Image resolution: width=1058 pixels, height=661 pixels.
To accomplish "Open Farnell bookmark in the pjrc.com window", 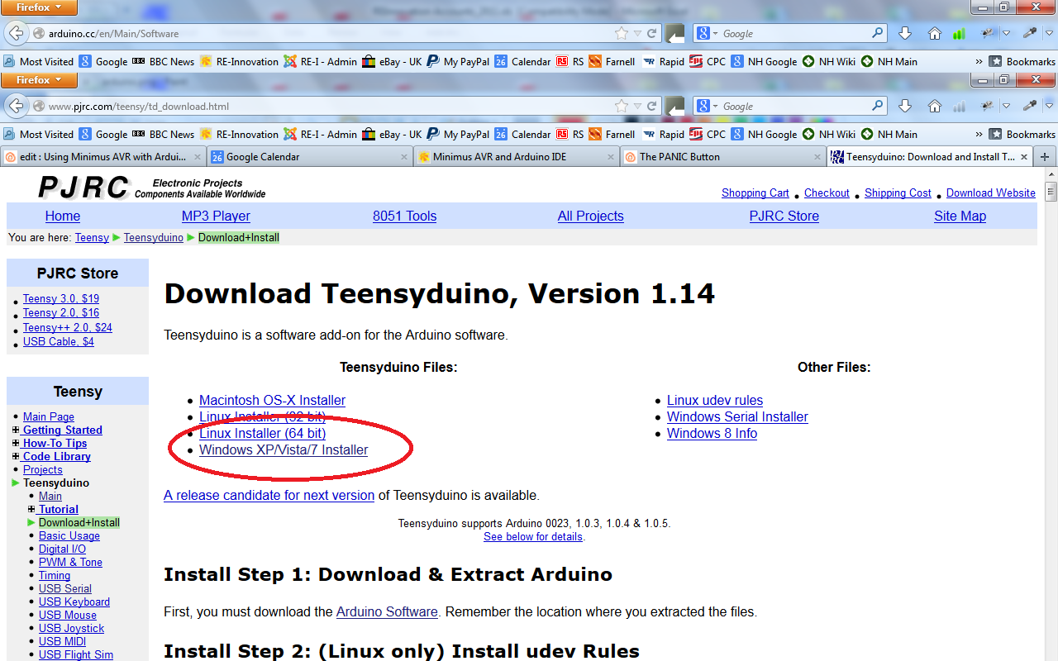I will [612, 134].
